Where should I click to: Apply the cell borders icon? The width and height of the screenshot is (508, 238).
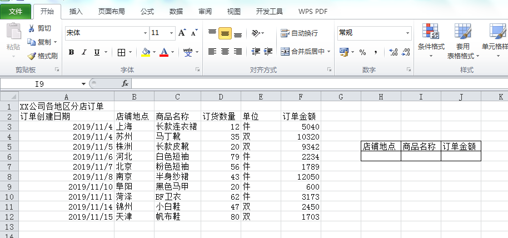[x=122, y=52]
